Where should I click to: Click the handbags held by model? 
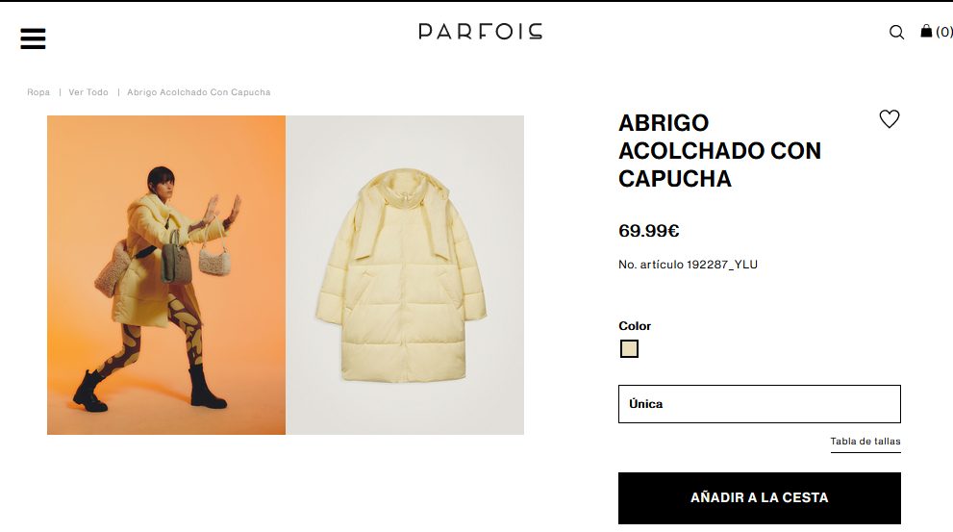[x=196, y=255]
